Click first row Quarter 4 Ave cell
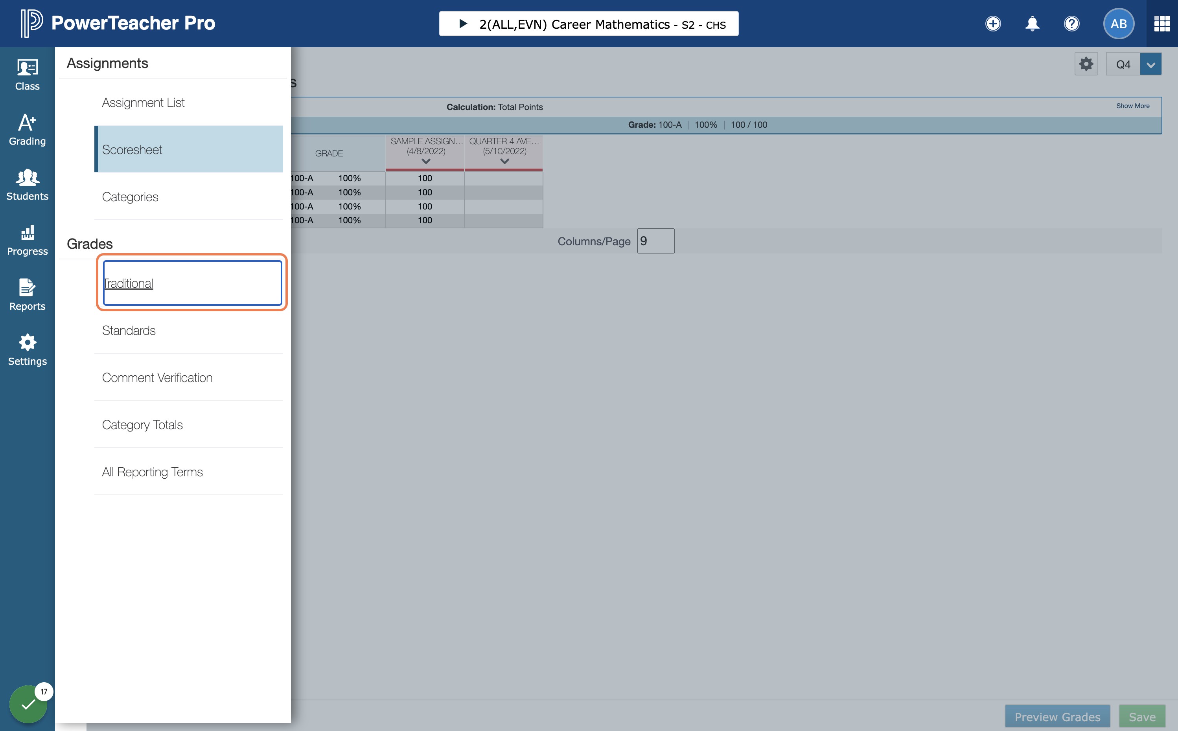 tap(503, 178)
